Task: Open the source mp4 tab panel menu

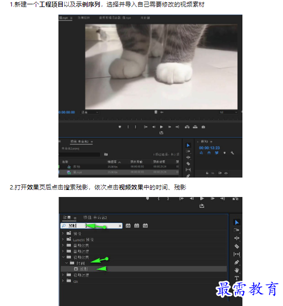Action: (71, 18)
